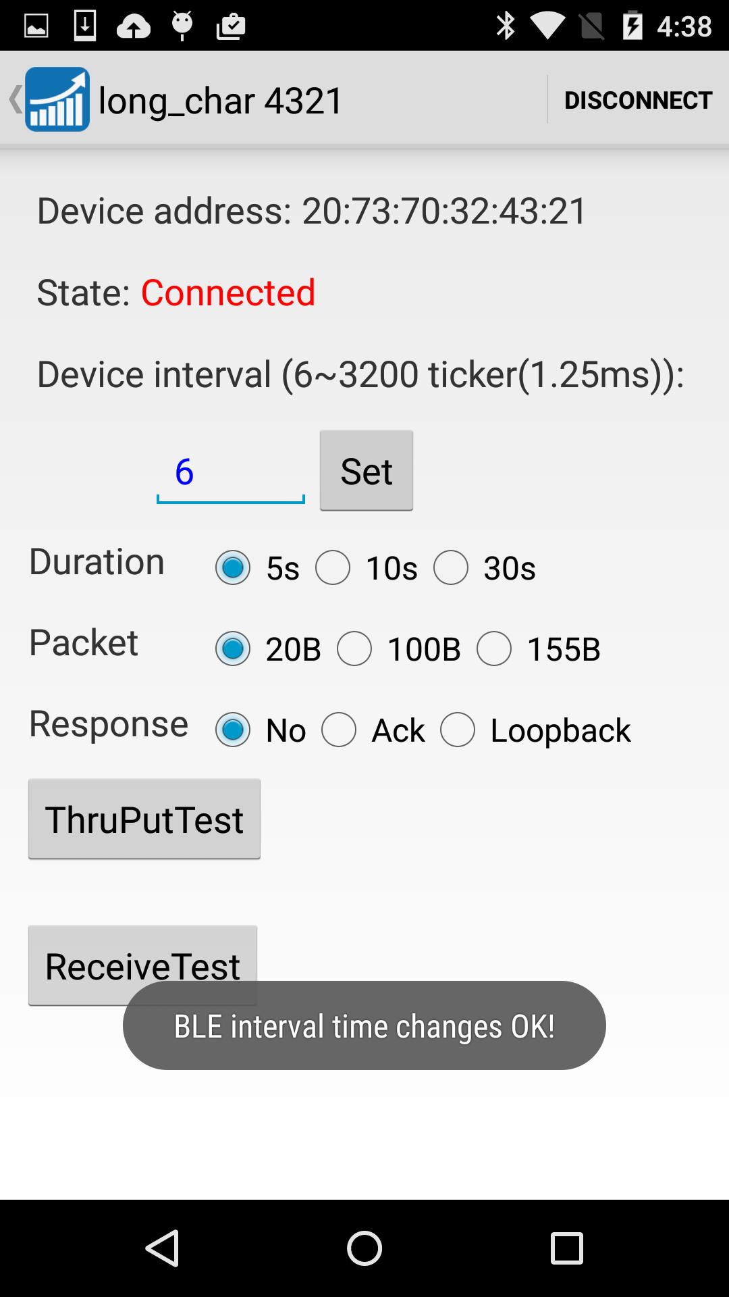Click the Set interval button
729x1297 pixels.
pos(367,471)
